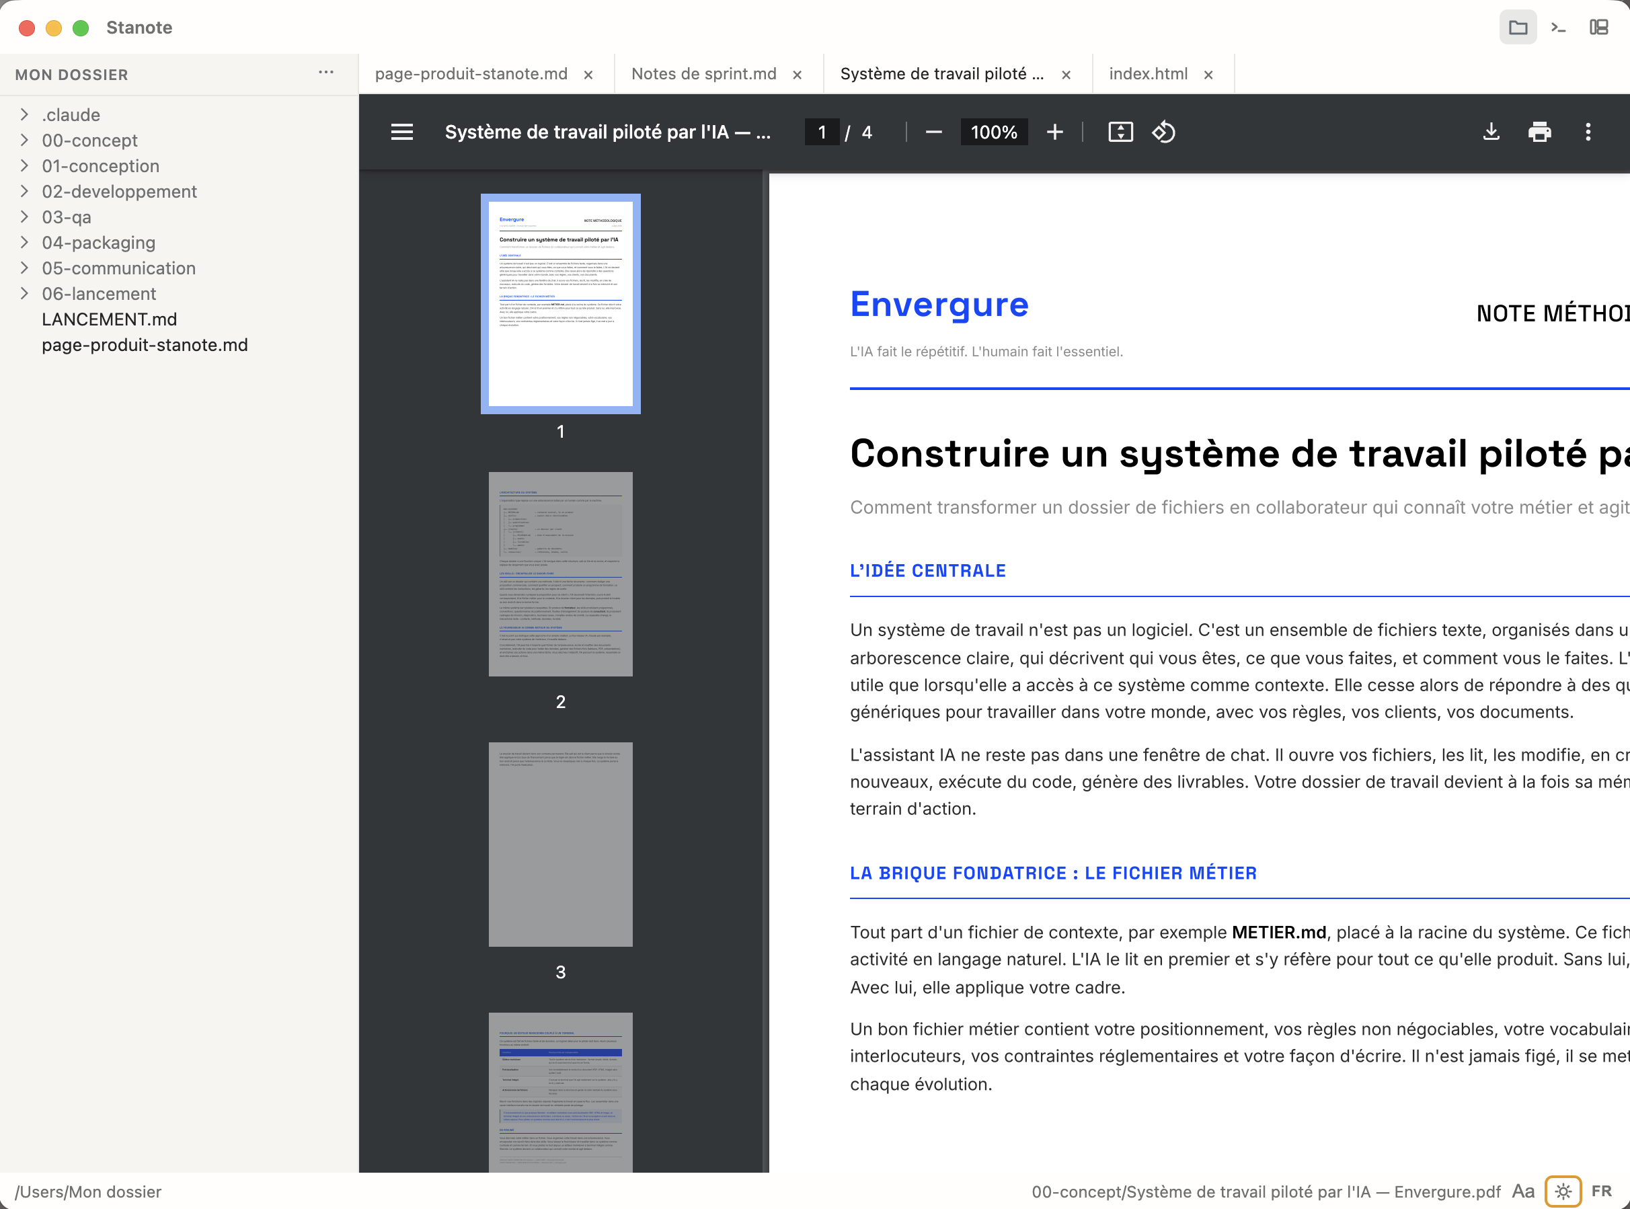This screenshot has width=1630, height=1209.
Task: Expand the 05-communication folder
Action: pos(24,268)
